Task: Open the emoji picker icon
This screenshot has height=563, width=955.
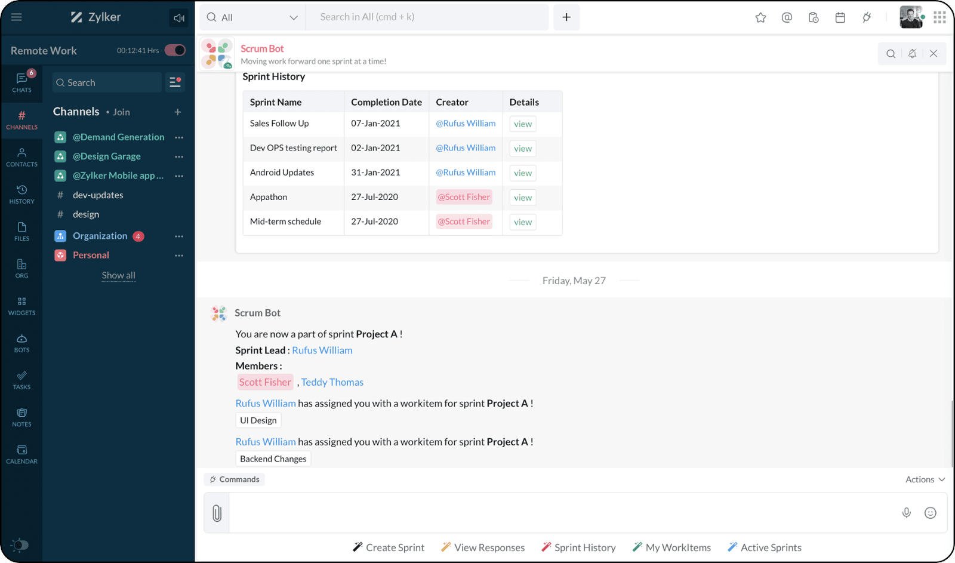Action: (930, 513)
